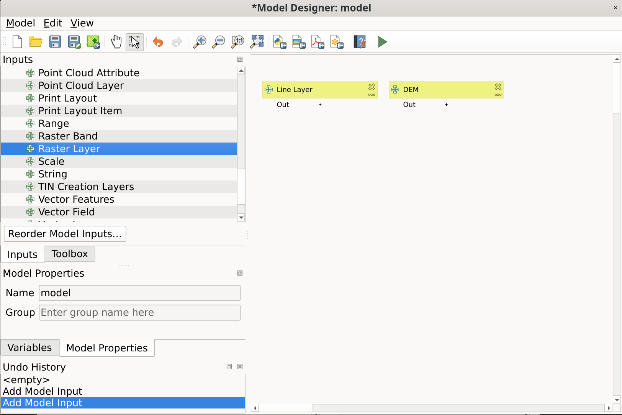This screenshot has height=415, width=622.
Task: Zoom in on the model canvas
Action: click(x=200, y=42)
